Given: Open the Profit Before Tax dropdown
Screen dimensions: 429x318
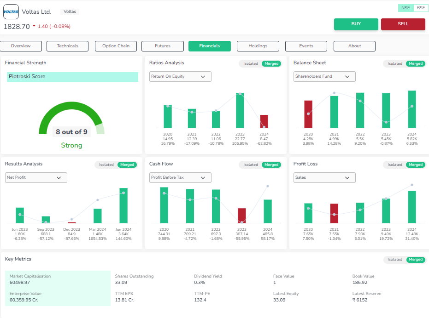Looking at the screenshot, I should pyautogui.click(x=180, y=177).
